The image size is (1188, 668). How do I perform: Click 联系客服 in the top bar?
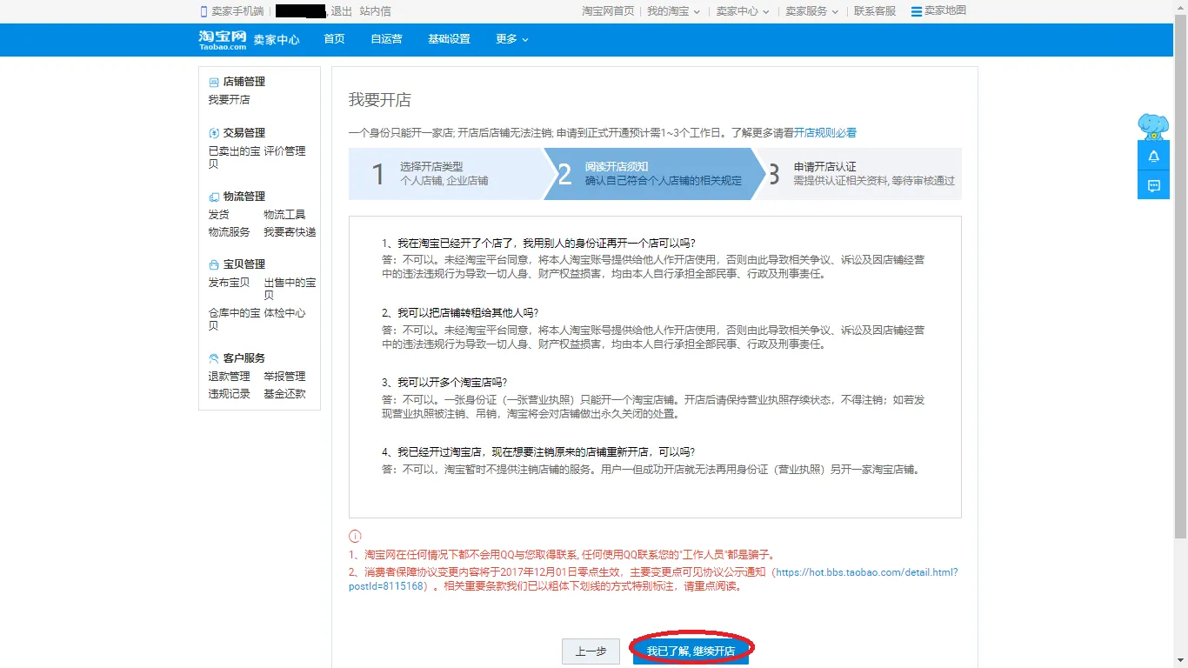pos(875,11)
